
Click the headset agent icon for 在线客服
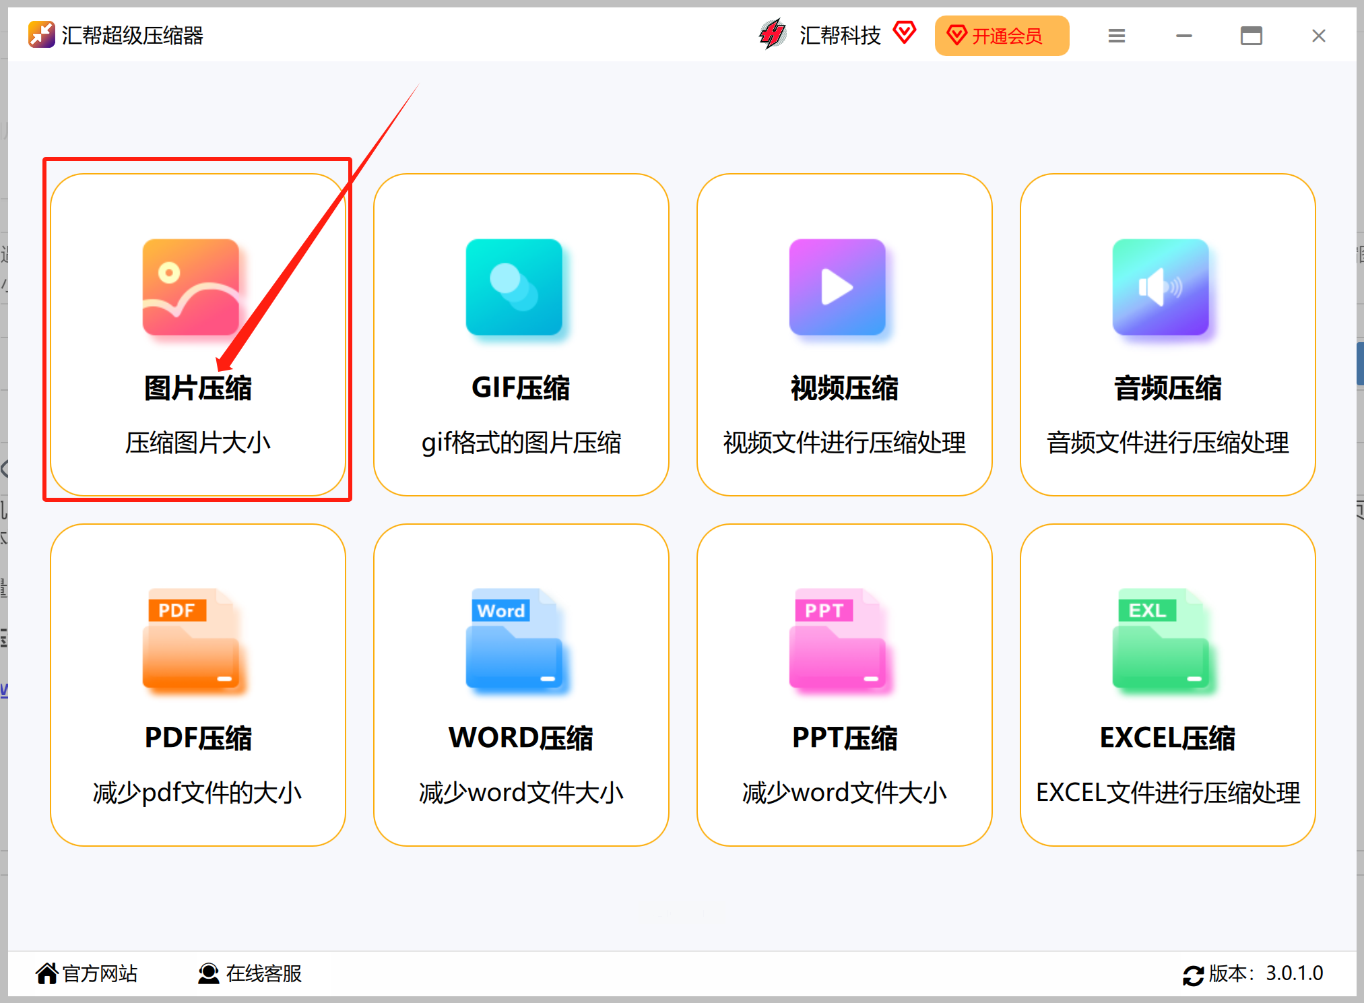(209, 973)
